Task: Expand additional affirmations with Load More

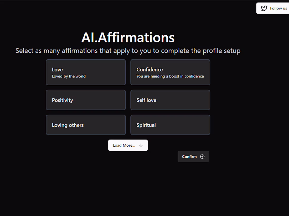Action: 128,145
